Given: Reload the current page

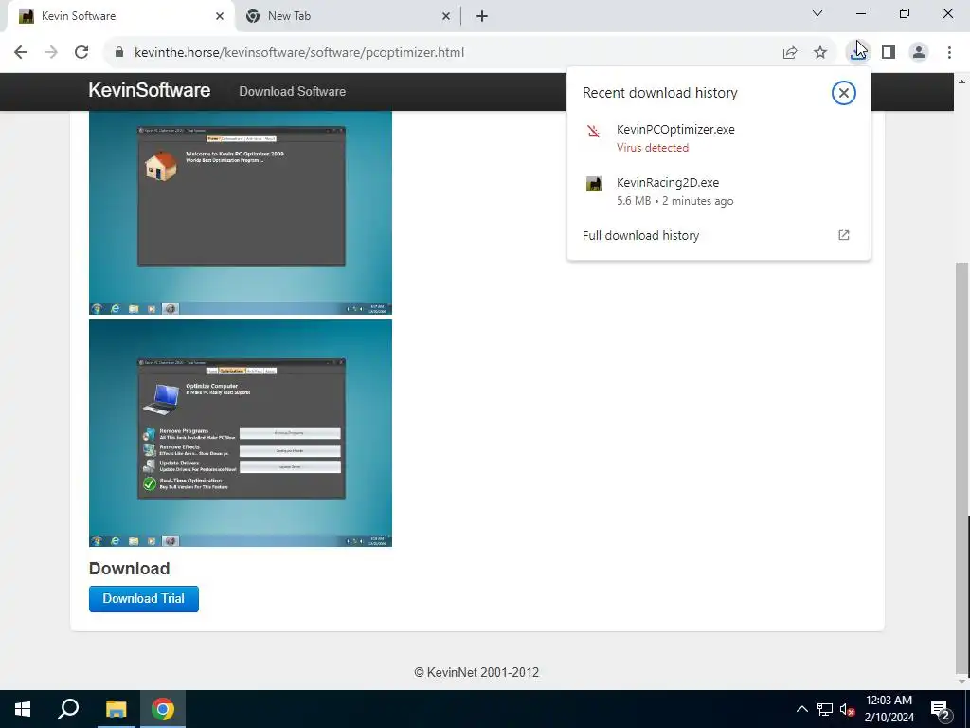Looking at the screenshot, I should coord(81,52).
